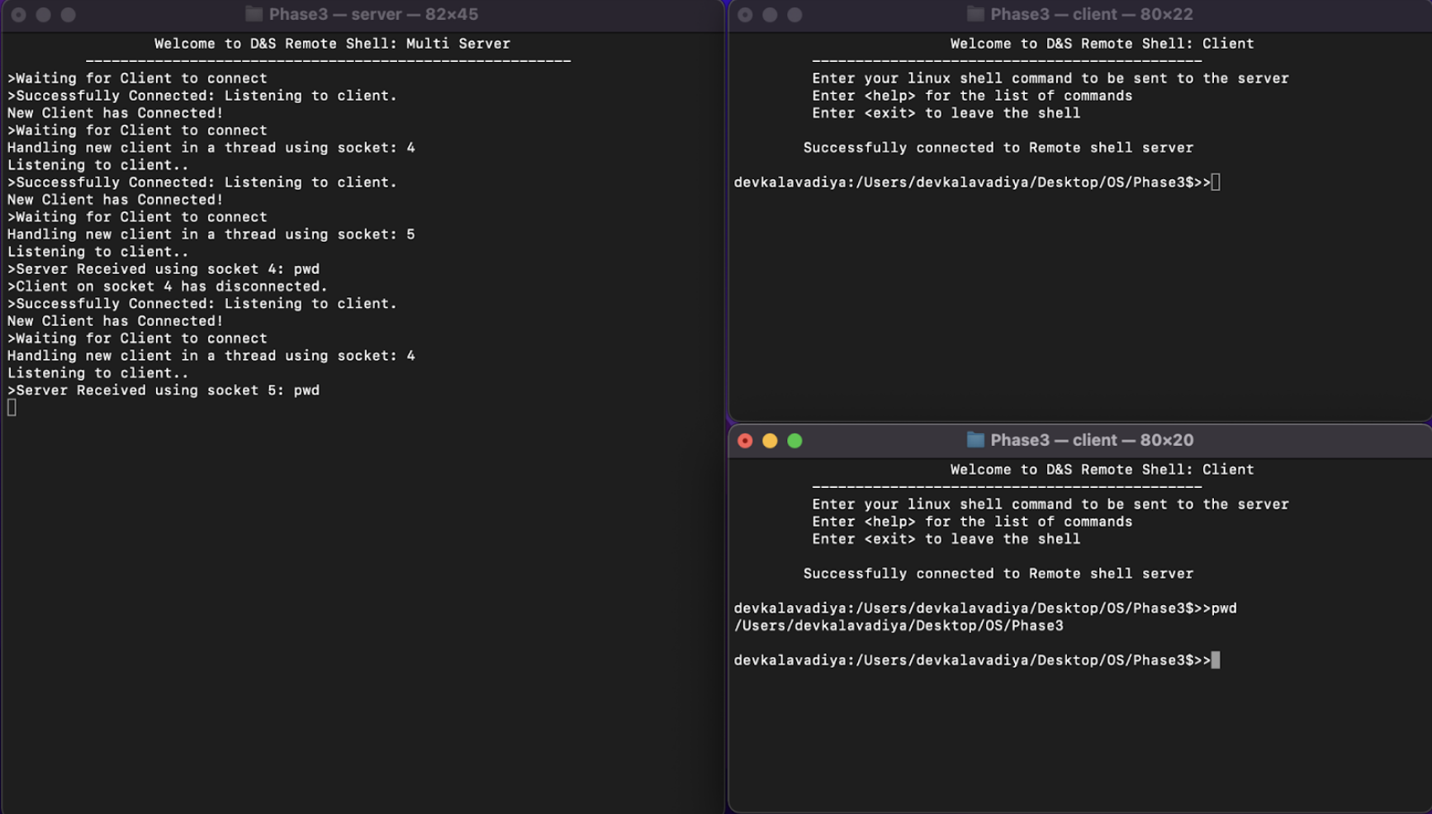Close the top client 80x22 window
1432x814 pixels.
coord(745,15)
